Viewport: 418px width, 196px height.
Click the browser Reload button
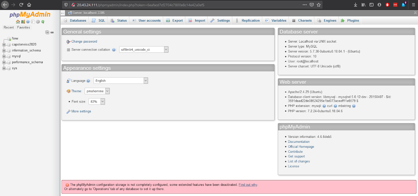21,5
